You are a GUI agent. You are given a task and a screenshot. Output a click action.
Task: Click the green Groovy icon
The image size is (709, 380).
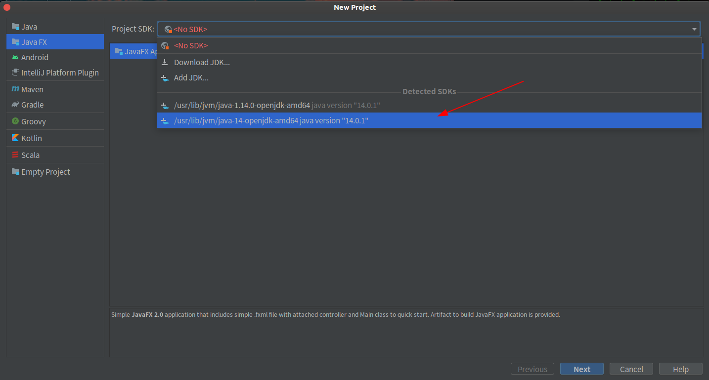[x=15, y=121]
